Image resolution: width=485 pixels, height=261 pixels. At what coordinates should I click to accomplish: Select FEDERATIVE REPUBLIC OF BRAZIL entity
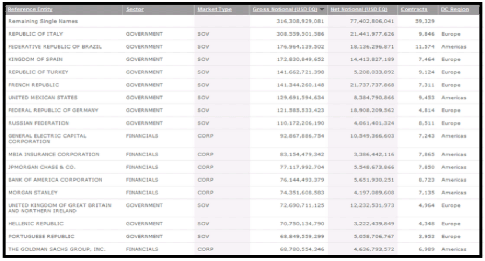tap(55, 47)
